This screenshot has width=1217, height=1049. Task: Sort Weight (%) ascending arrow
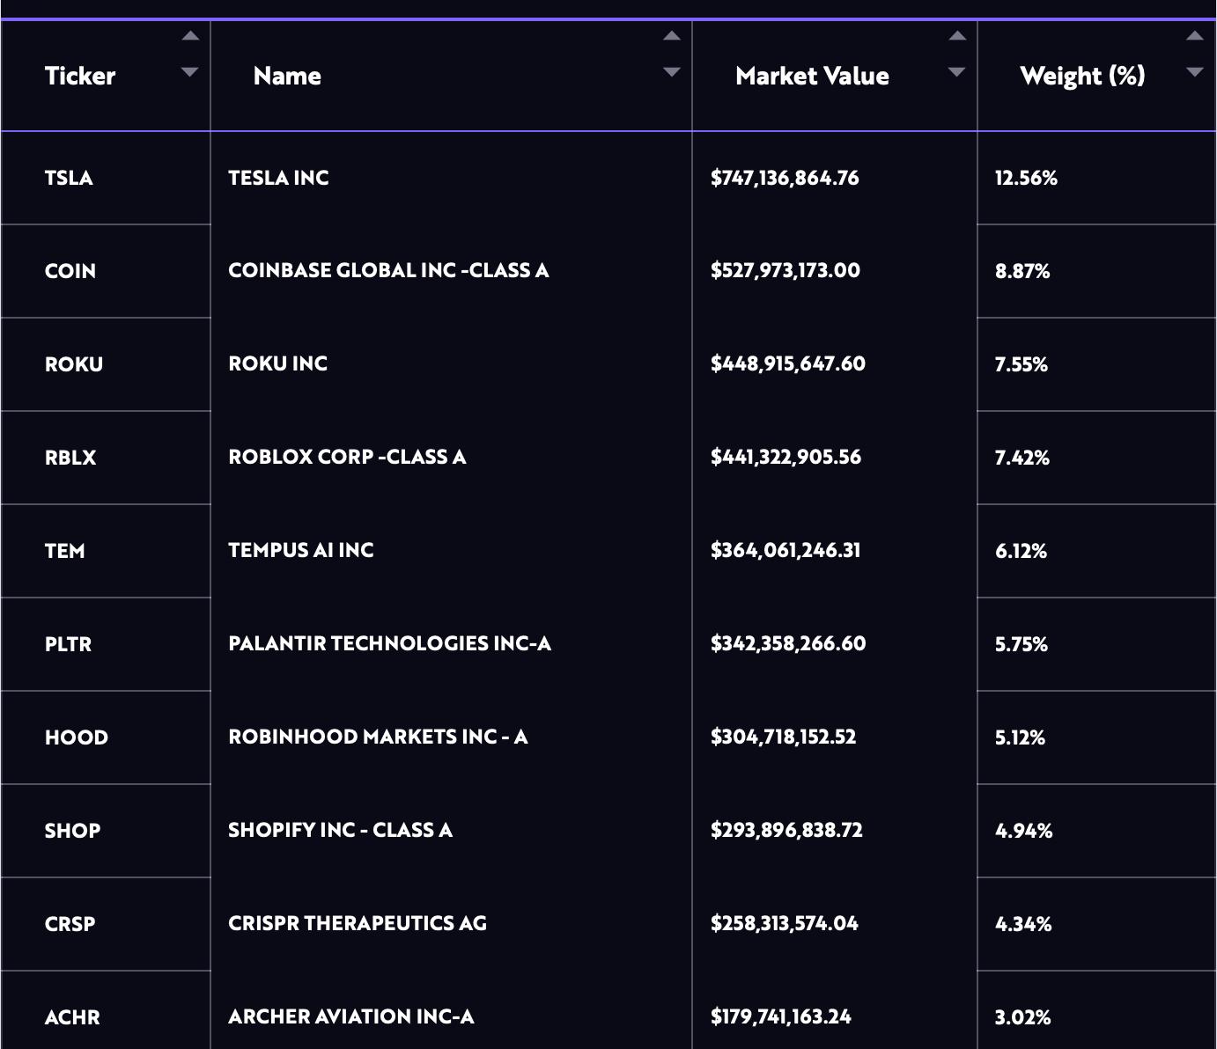click(1195, 36)
